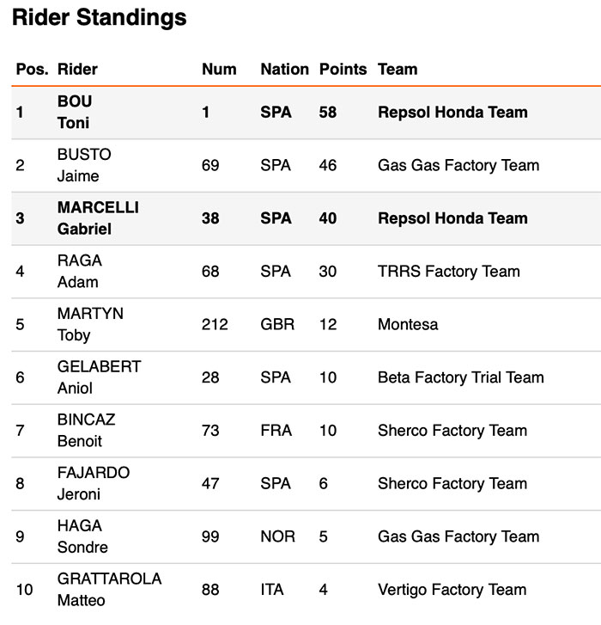Select rider MARTYN Toby
This screenshot has width=601, height=625.
pos(89,324)
